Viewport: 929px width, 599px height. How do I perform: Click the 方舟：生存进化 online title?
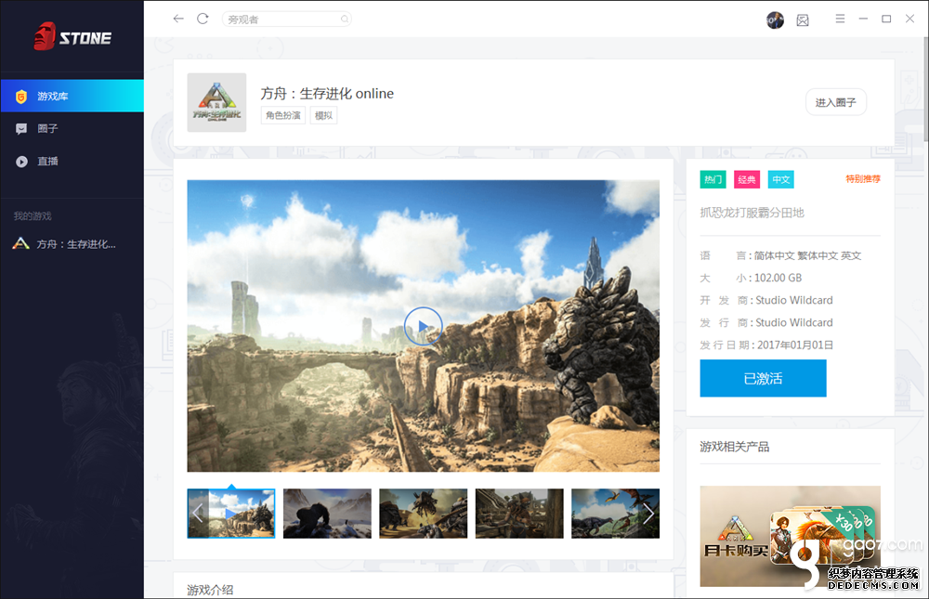327,93
